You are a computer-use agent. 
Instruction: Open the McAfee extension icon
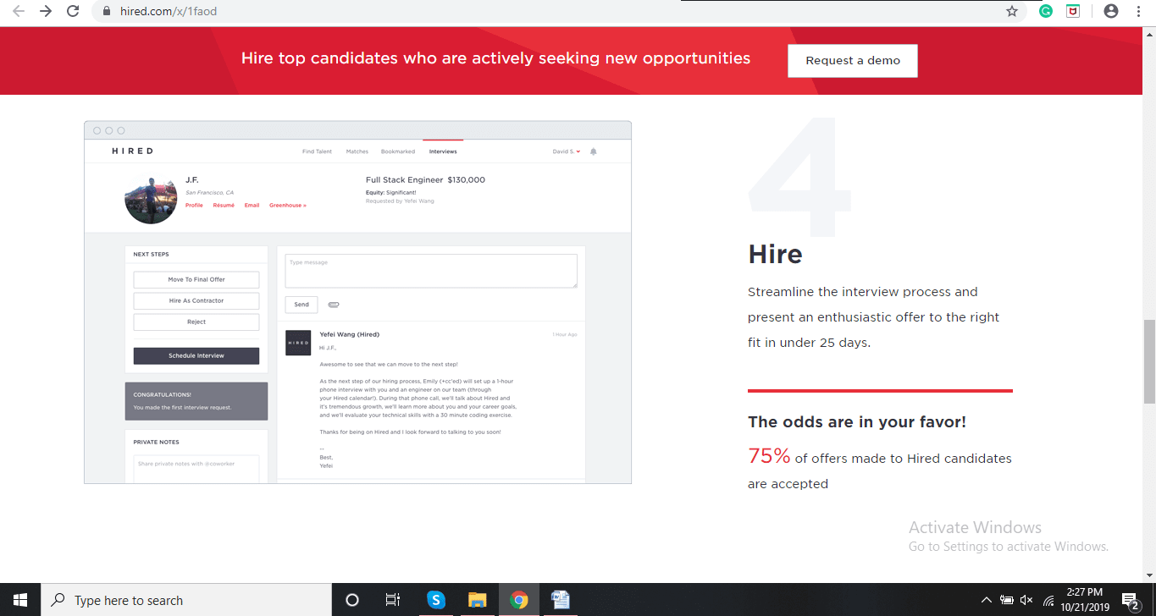coord(1072,11)
